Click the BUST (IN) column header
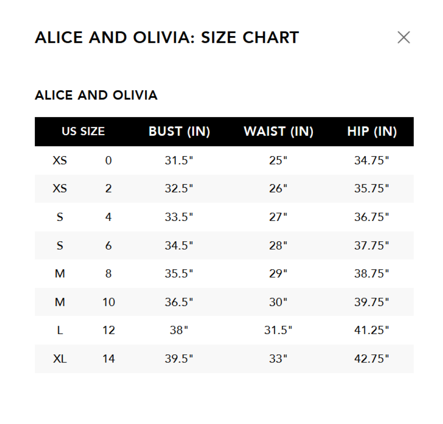This screenshot has width=443, height=424. (179, 131)
